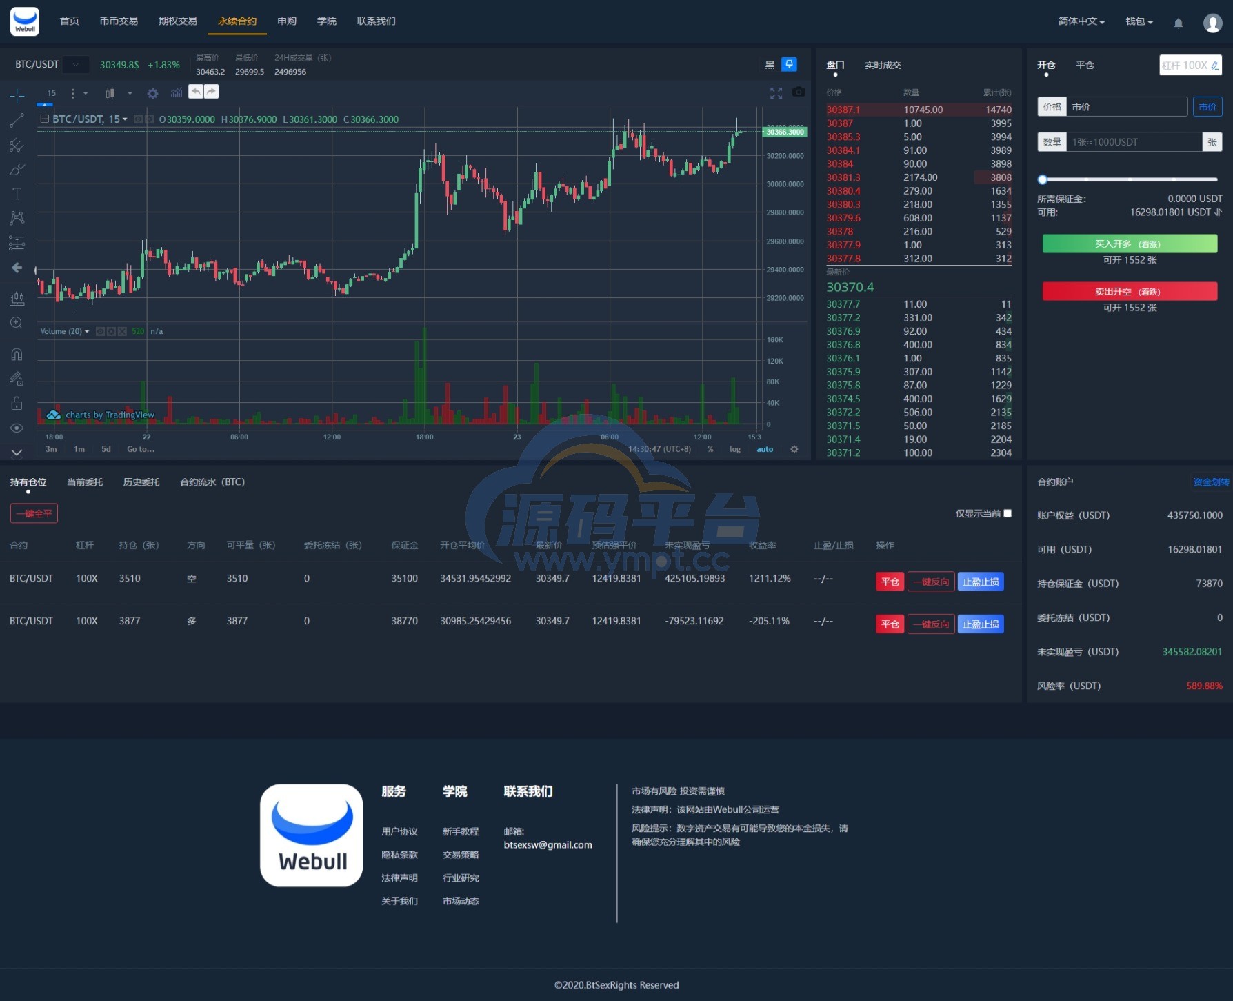
Task: Switch to the 平仓 order tab
Action: point(1085,66)
